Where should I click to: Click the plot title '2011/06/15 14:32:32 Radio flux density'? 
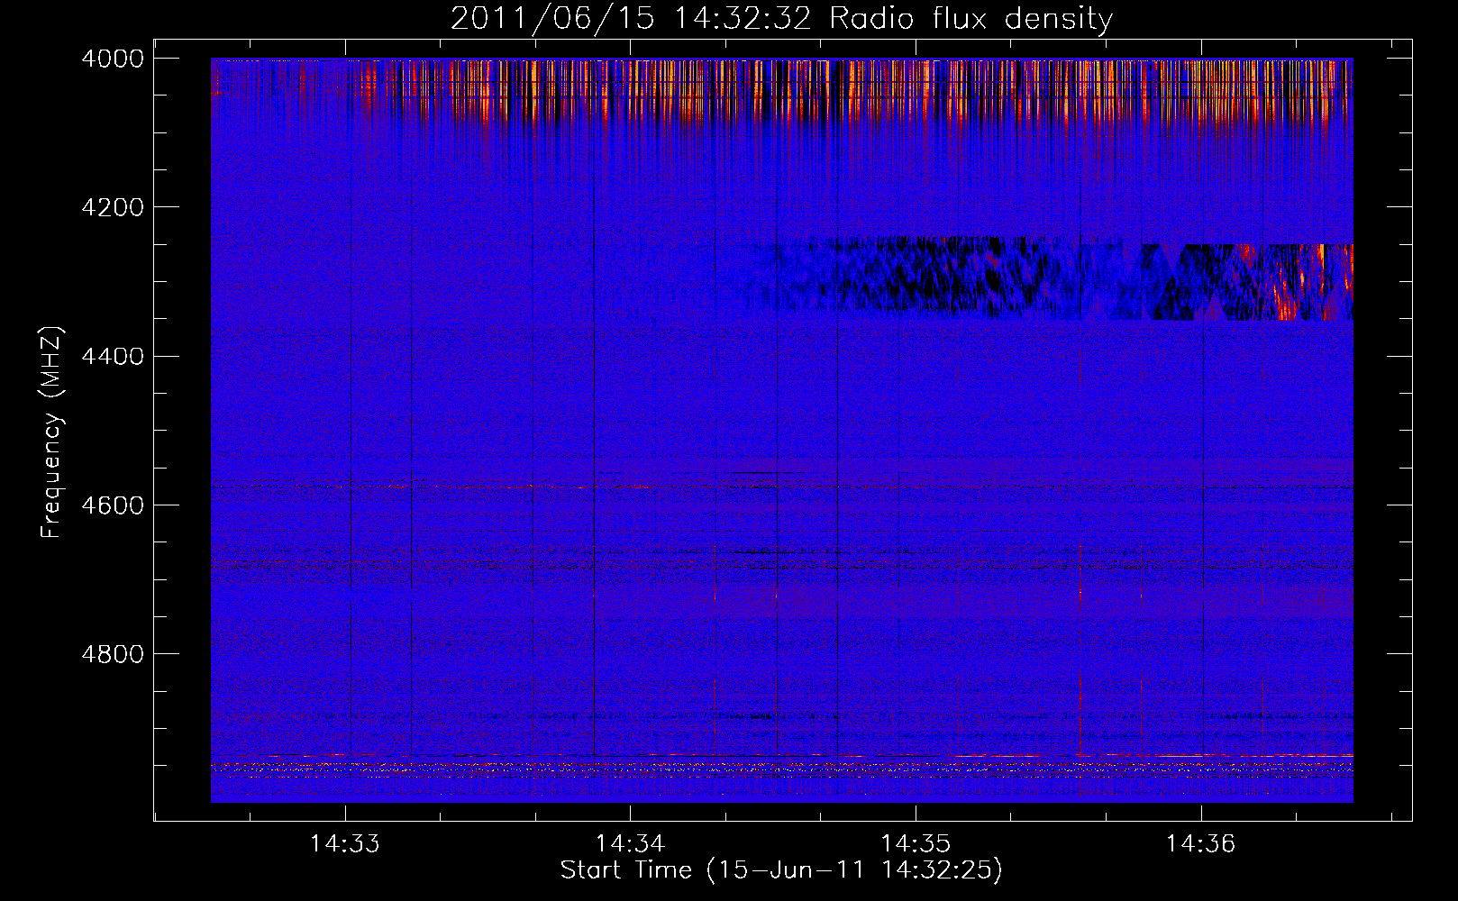781,19
